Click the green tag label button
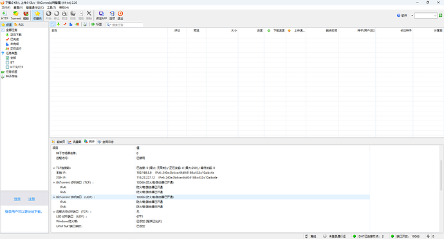This screenshot has width=444, height=239. coord(97,24)
